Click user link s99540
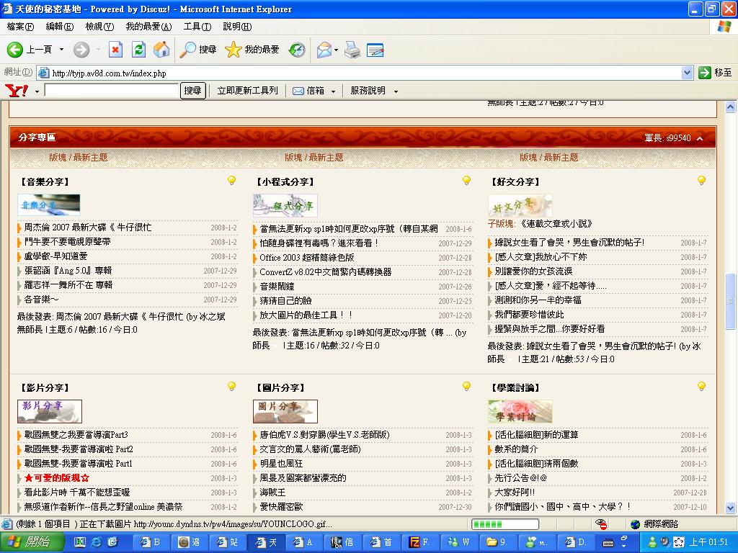 (678, 138)
